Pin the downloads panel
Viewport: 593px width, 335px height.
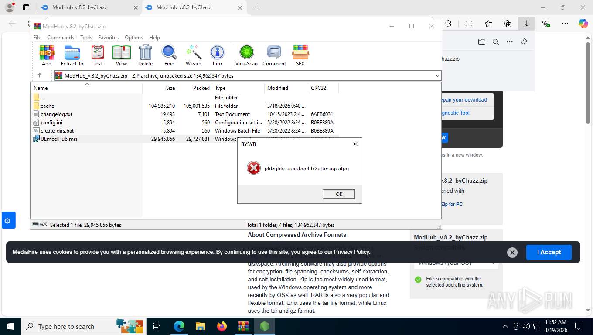coord(524,42)
